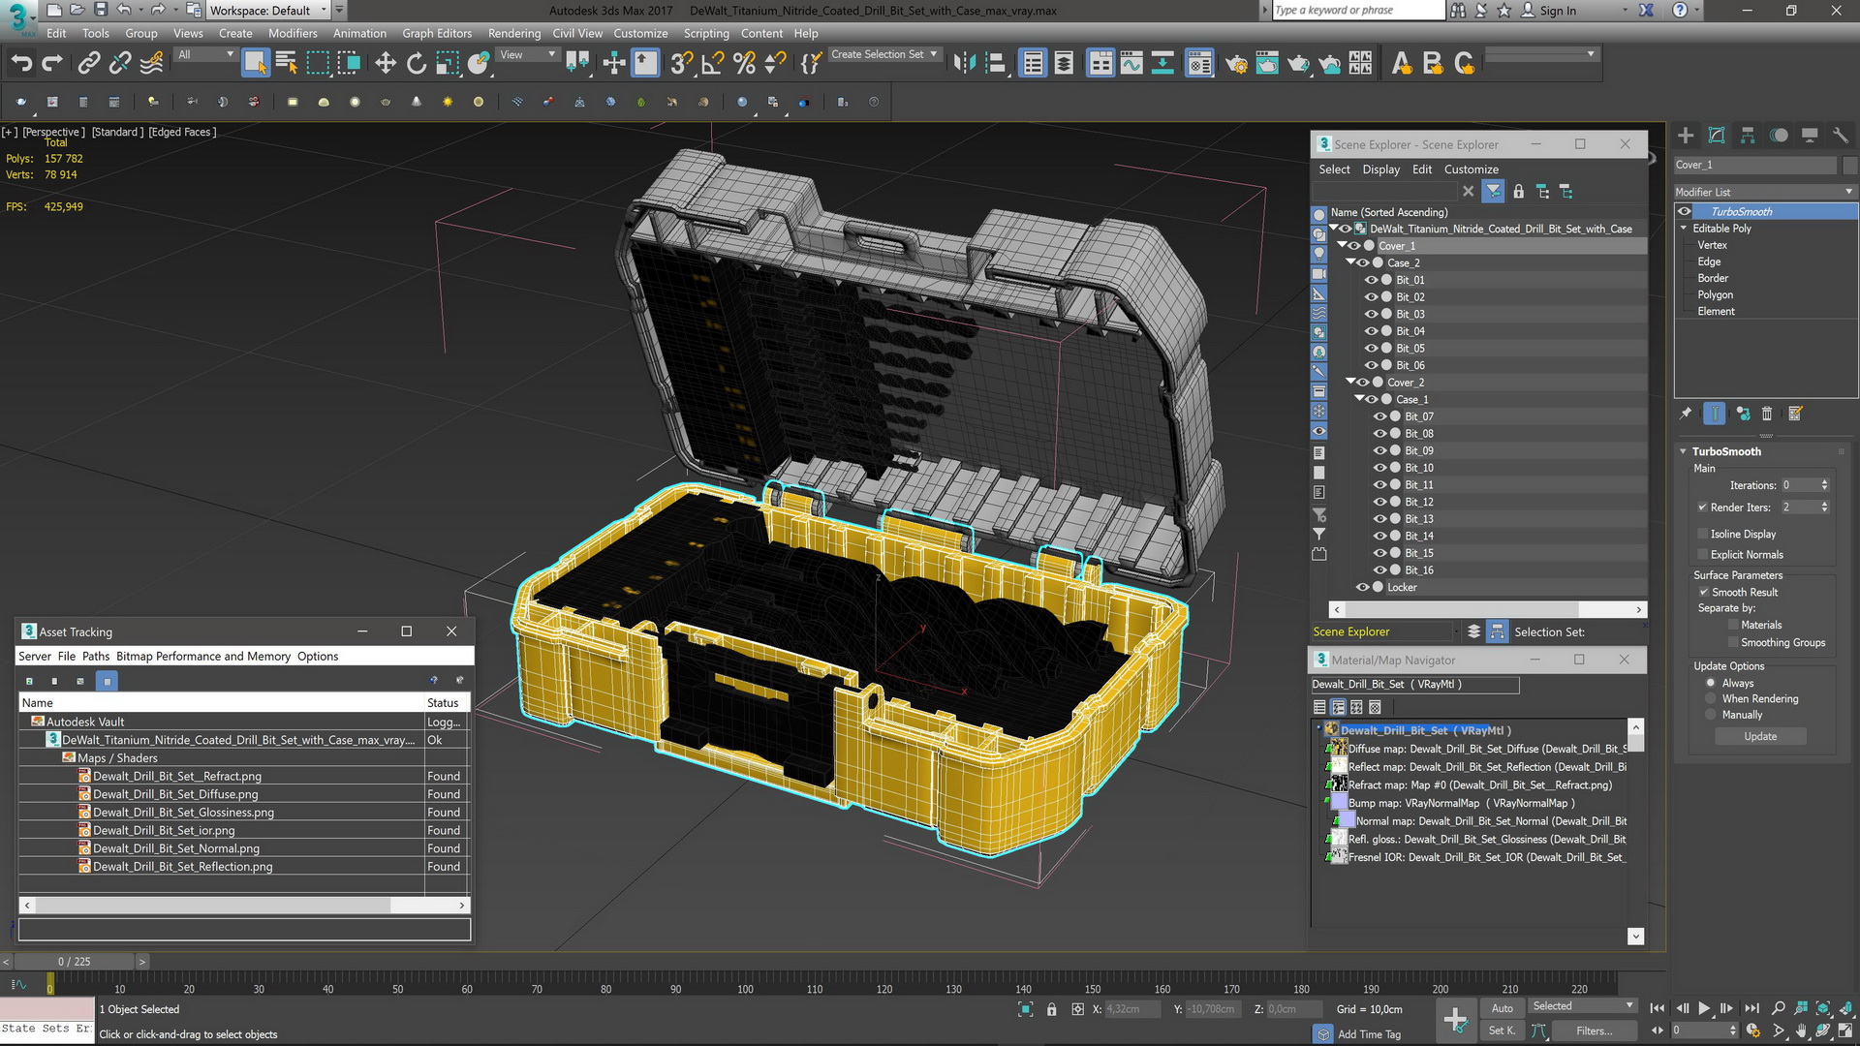Open the Graph Editors menu
The width and height of the screenshot is (1860, 1046).
437,33
